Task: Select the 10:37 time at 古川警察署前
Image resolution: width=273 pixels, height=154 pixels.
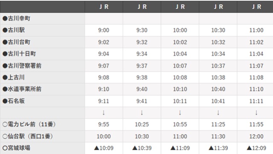Action: (218, 65)
